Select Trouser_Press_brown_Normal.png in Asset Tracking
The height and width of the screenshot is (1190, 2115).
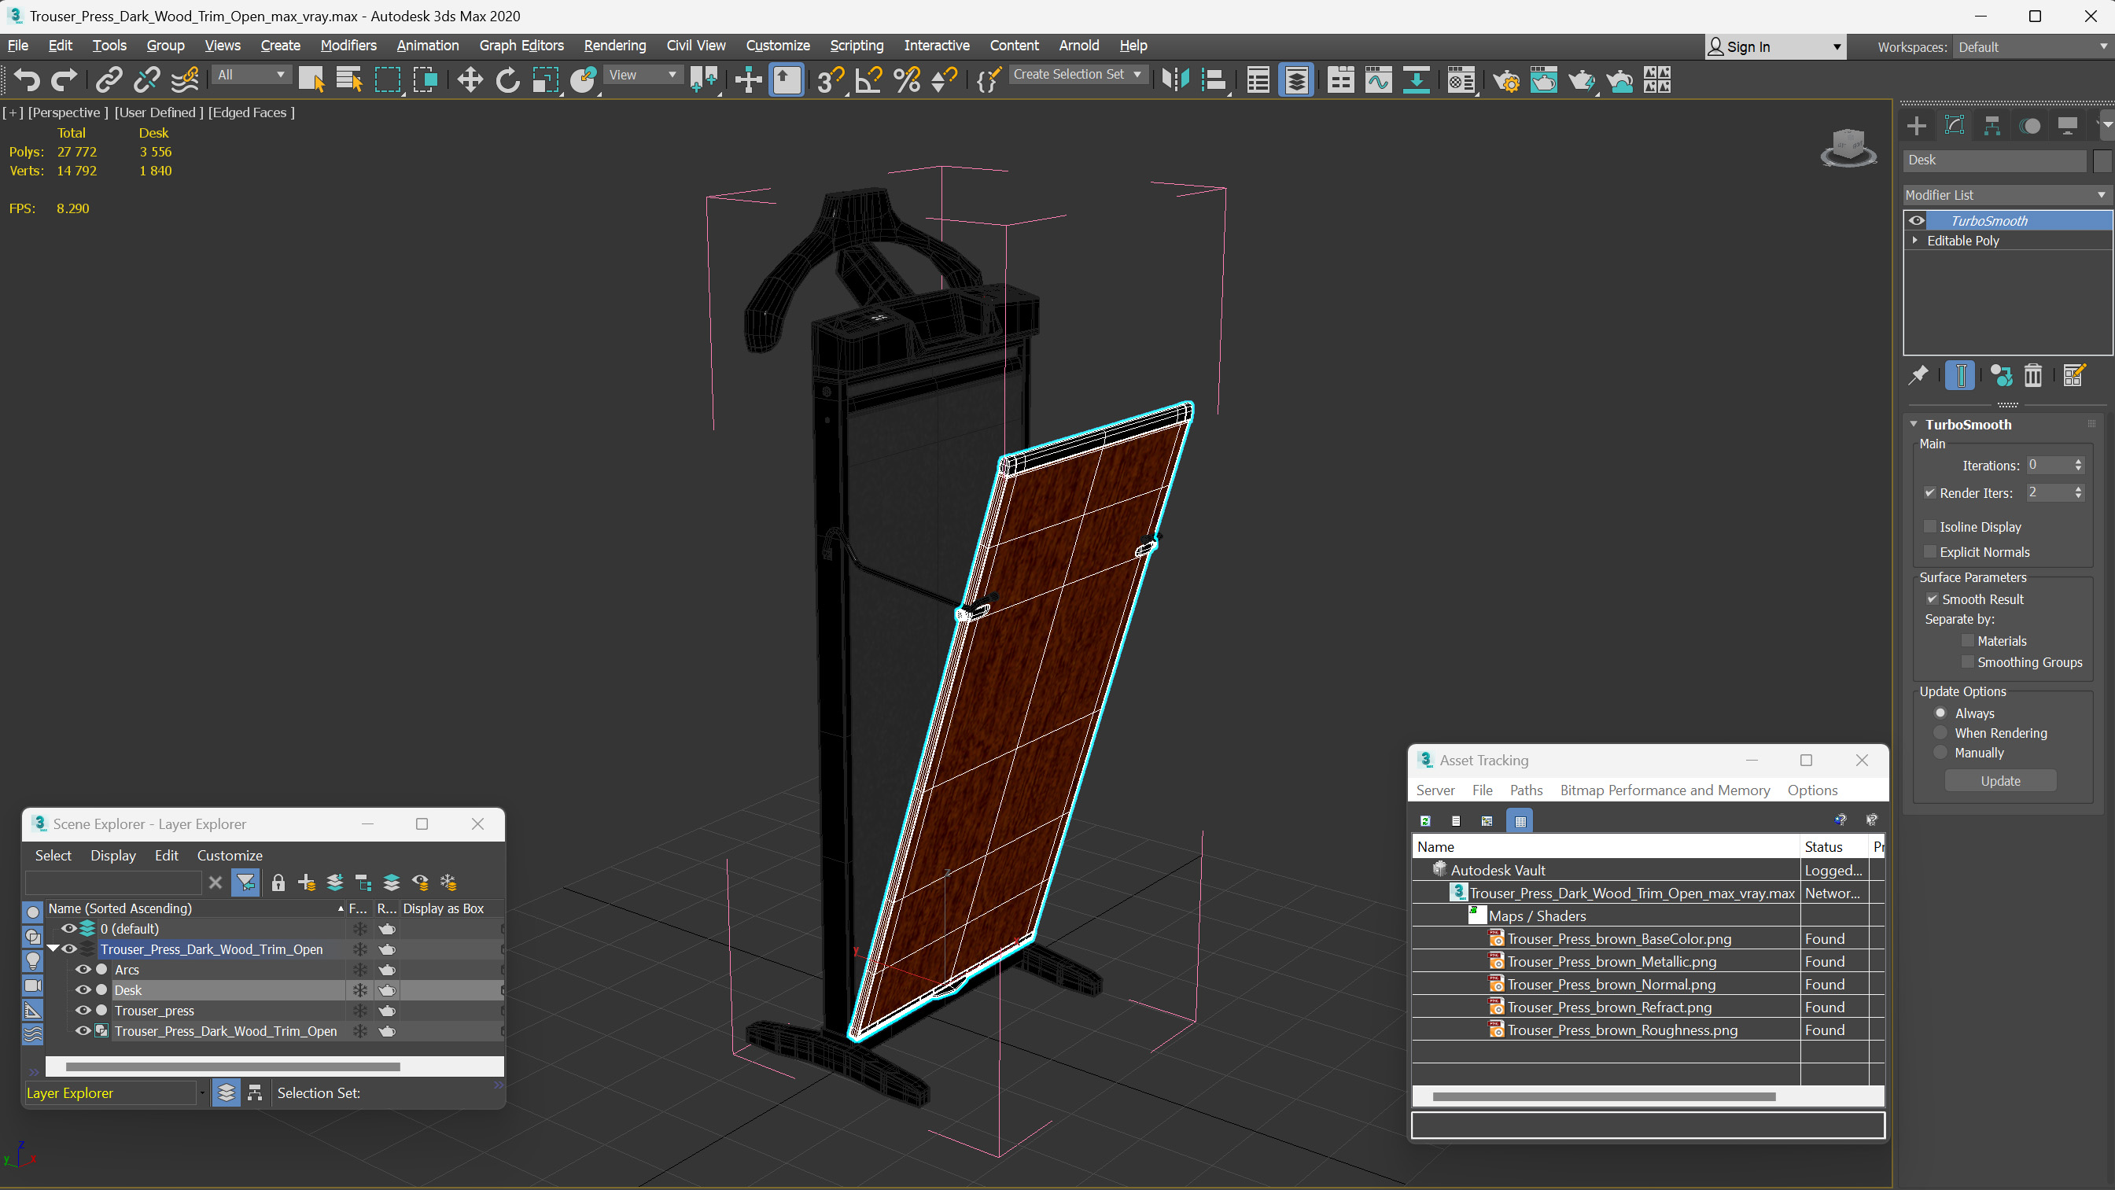(1611, 984)
